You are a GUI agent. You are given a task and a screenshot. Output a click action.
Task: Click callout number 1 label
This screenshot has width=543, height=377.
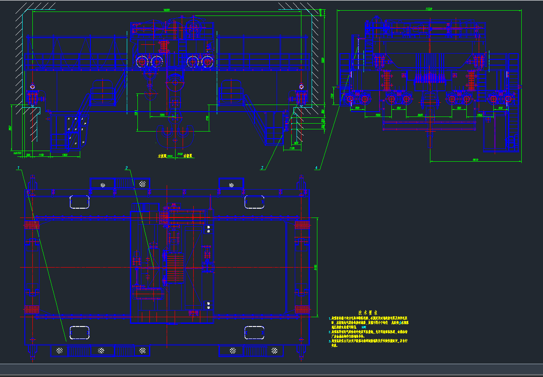point(19,168)
